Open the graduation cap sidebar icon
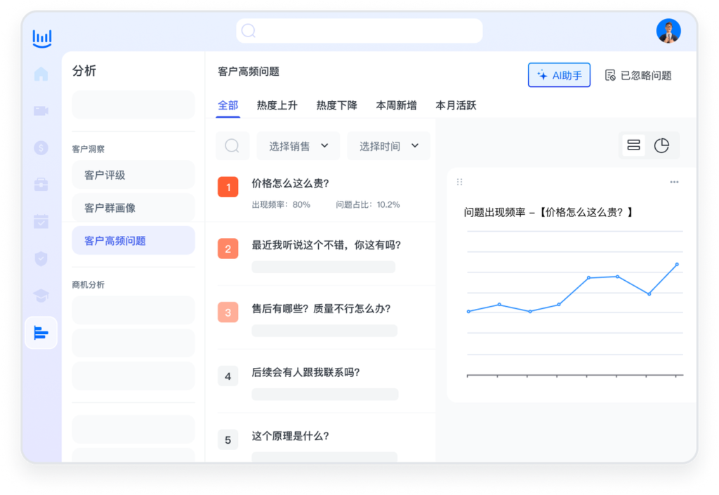Screen dimensions: 719x495 click(x=41, y=296)
